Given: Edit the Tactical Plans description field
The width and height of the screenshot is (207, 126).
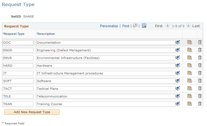Looking at the screenshot, I should (106, 89).
